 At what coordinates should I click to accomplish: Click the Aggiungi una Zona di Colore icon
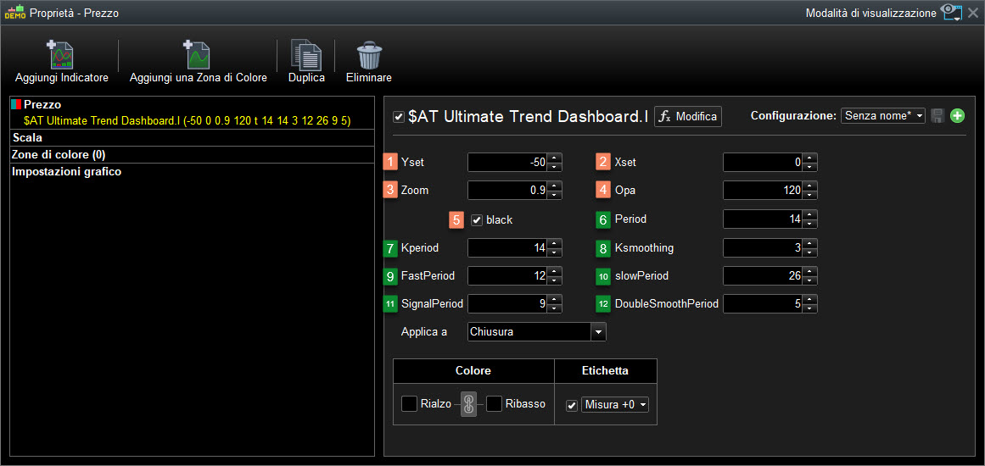pyautogui.click(x=198, y=55)
